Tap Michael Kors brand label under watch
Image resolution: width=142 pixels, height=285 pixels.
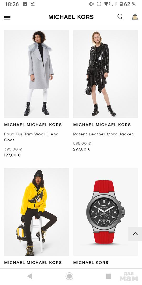tap(91, 263)
